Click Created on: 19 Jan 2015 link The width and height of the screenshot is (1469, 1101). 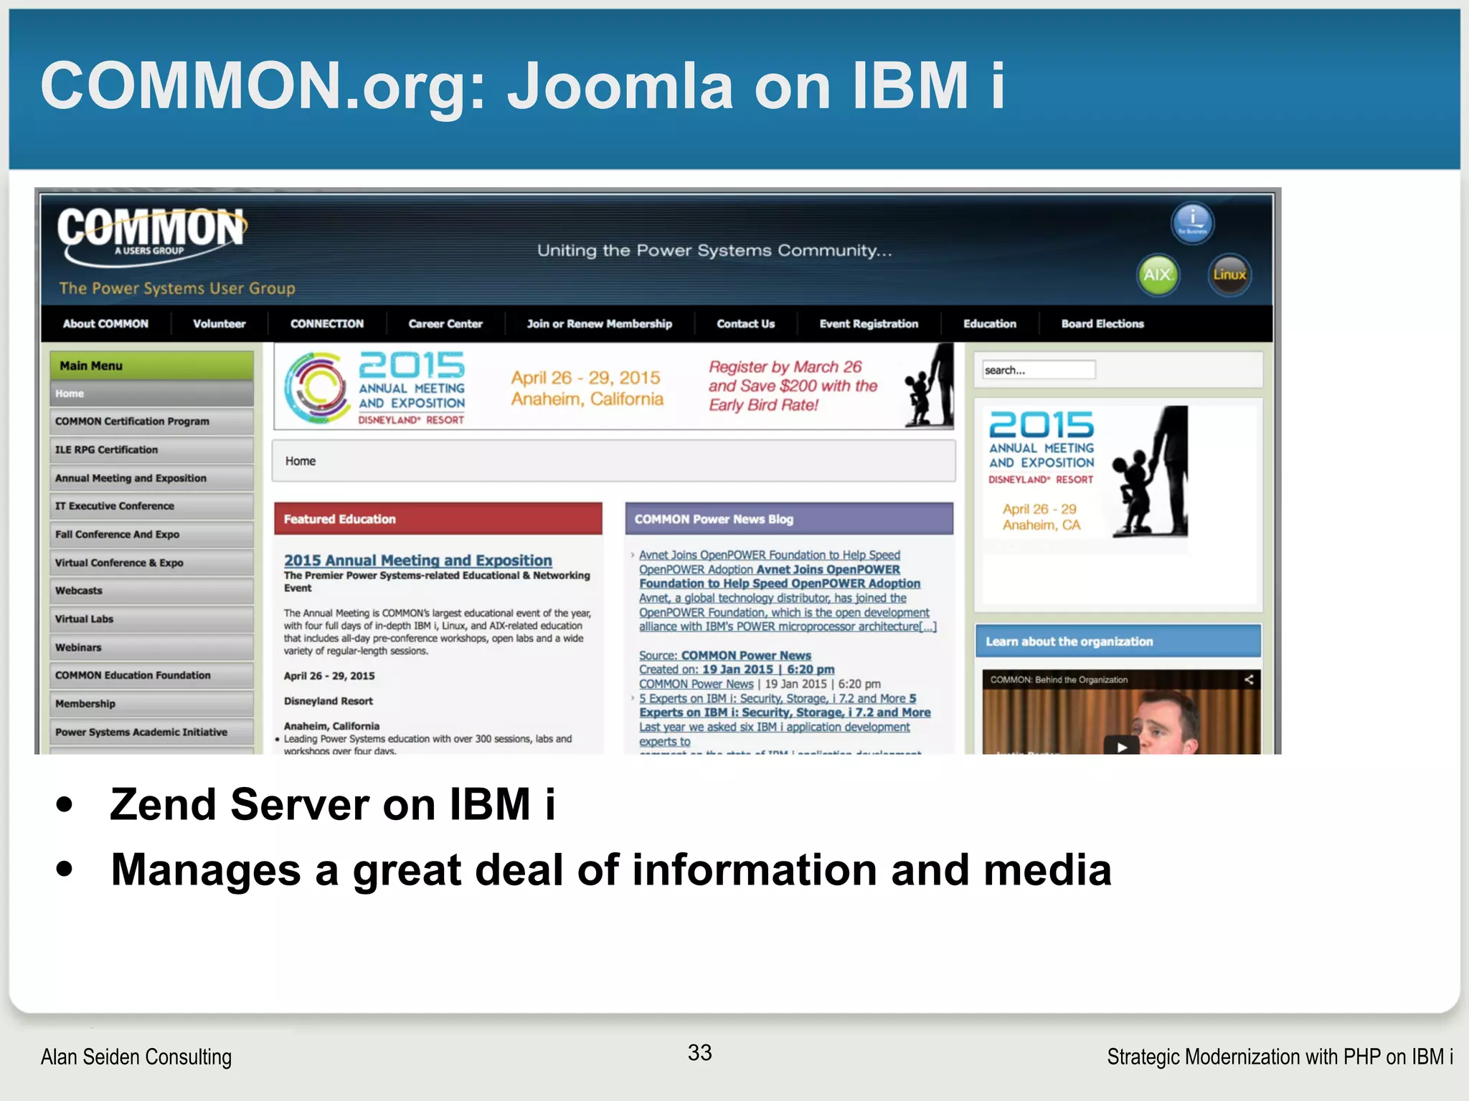[x=737, y=669]
